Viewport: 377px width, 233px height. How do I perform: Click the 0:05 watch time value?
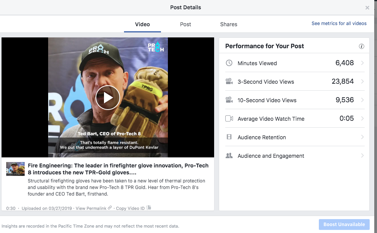(347, 118)
